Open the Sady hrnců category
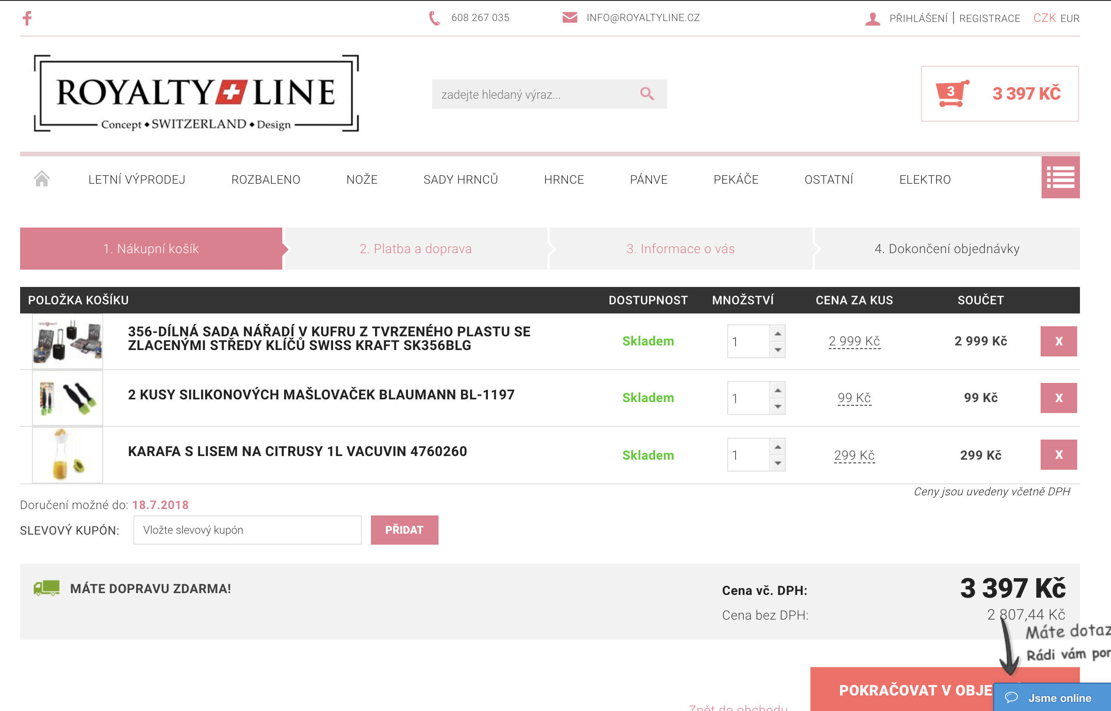Screen dimensions: 1111x711 coord(460,180)
